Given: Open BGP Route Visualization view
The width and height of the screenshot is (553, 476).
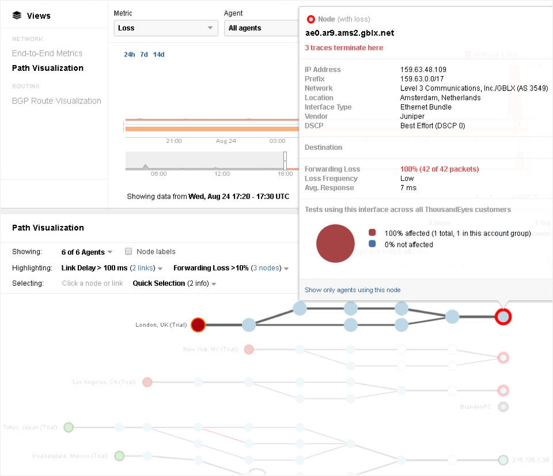Looking at the screenshot, I should coord(56,101).
